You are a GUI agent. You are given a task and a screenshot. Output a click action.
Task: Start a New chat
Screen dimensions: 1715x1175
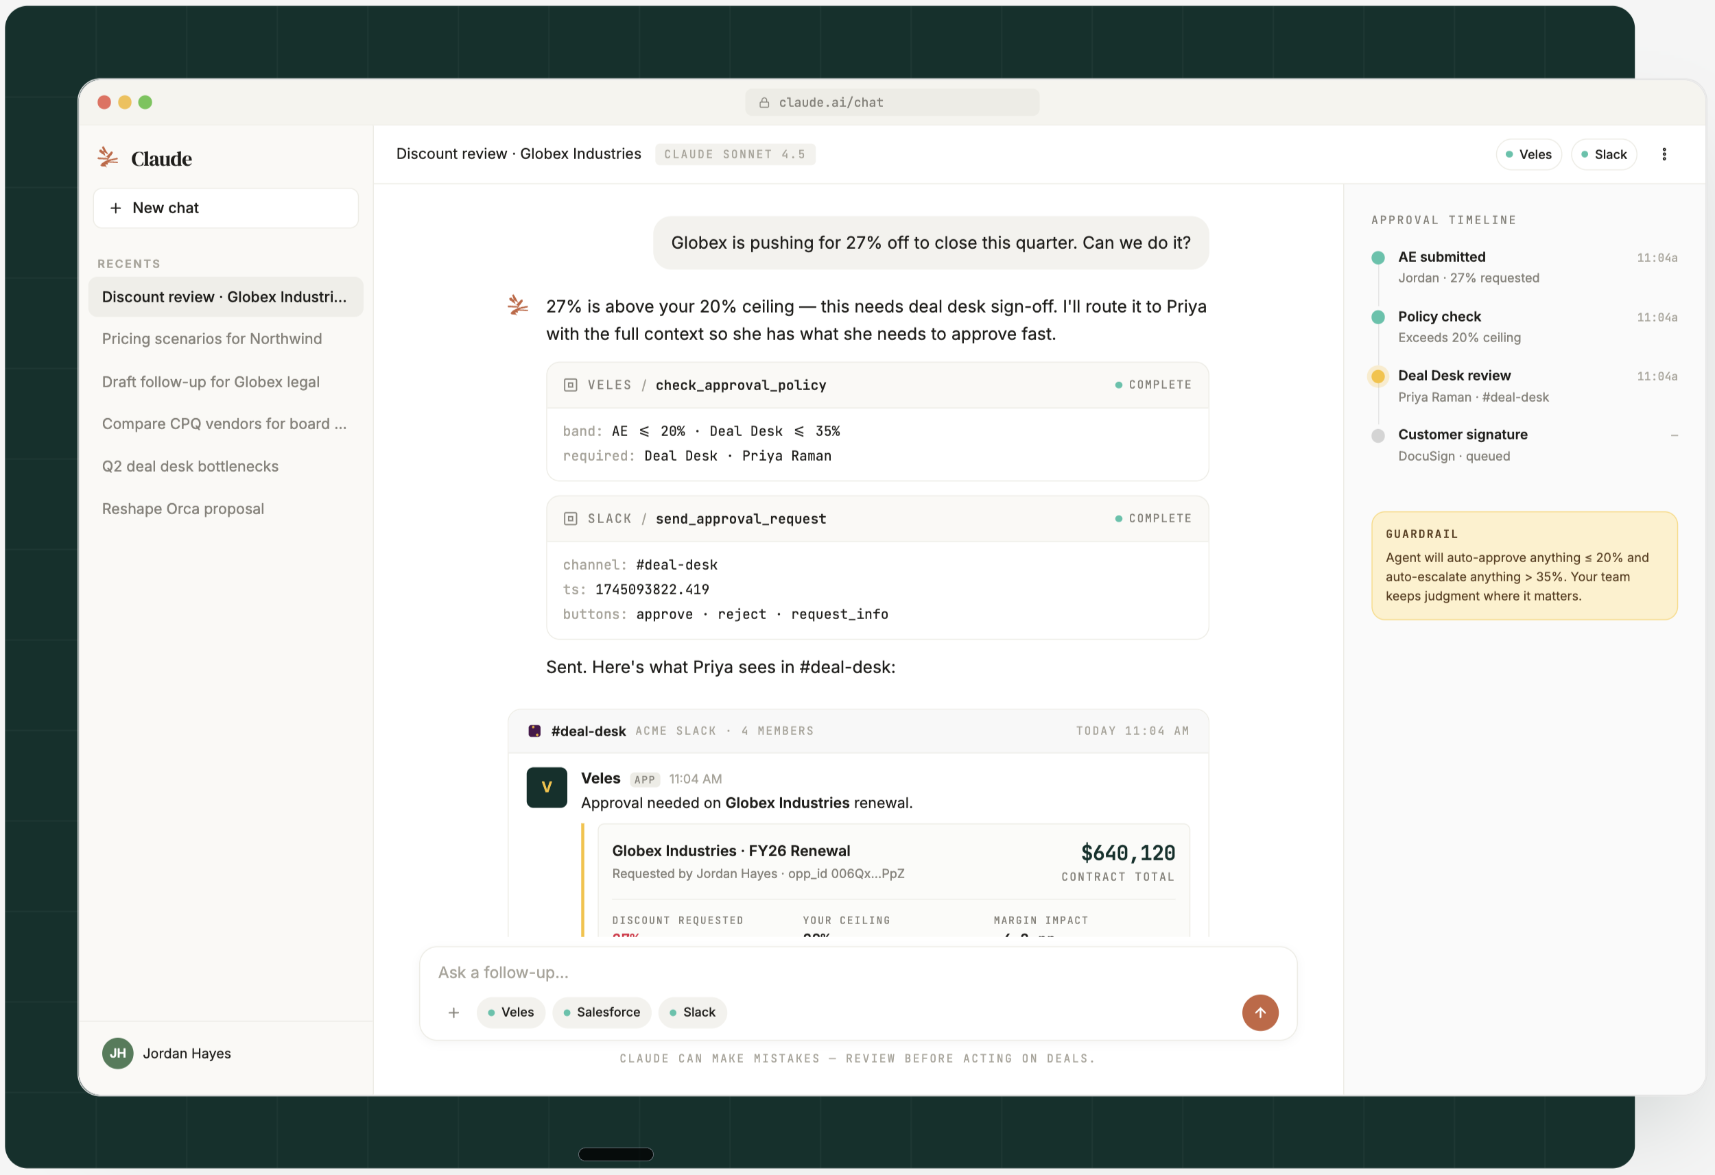click(x=225, y=207)
